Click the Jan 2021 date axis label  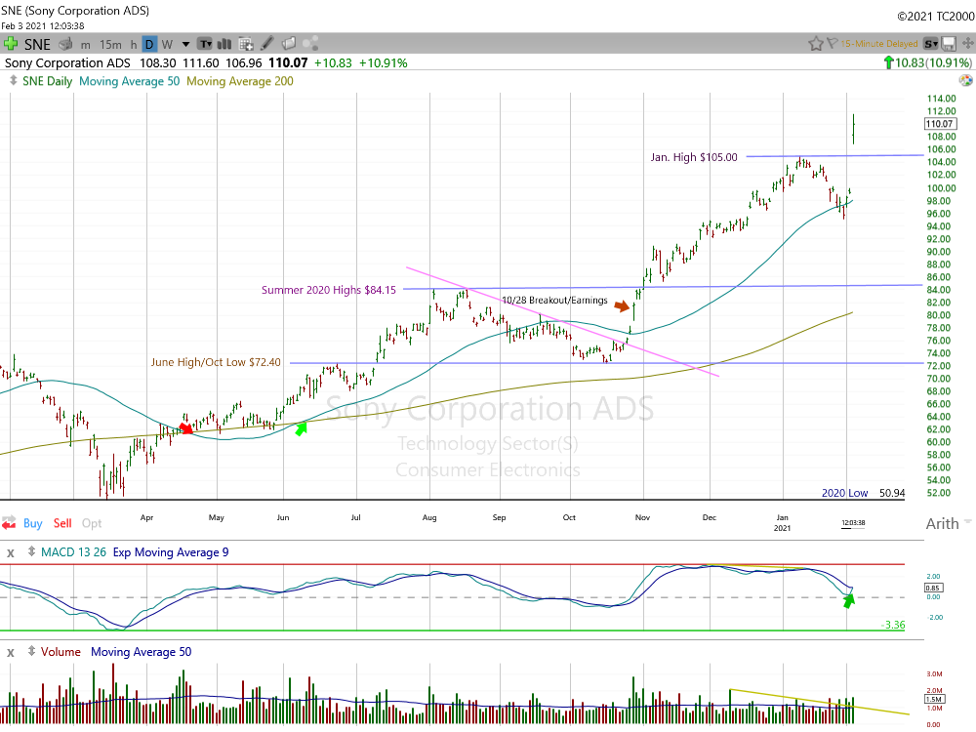coord(783,523)
